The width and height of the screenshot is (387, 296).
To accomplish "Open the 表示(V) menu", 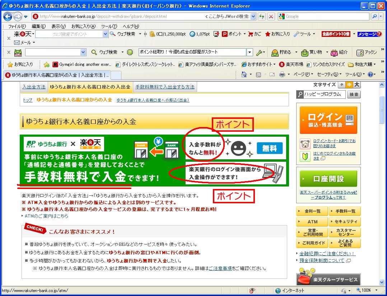I will click(59, 26).
